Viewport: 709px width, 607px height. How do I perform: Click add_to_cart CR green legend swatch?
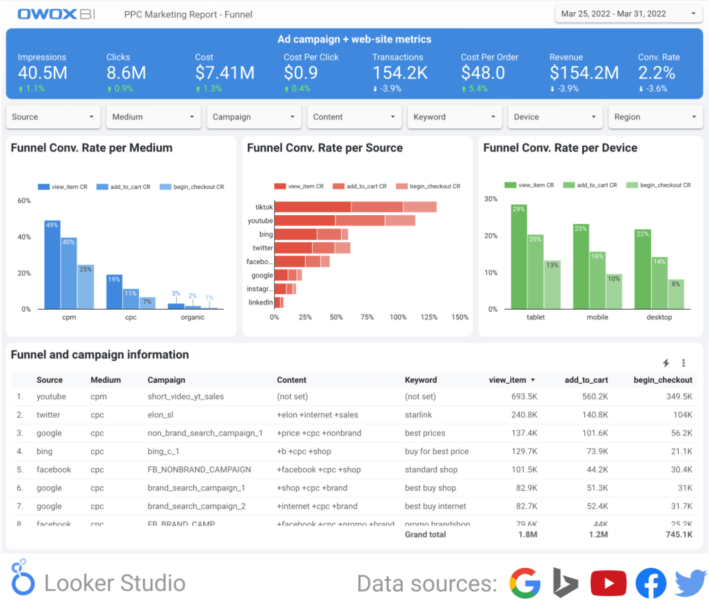tap(569, 185)
